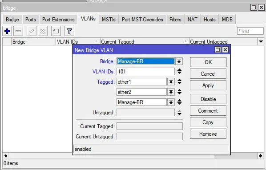Maximize the Bridge window
Image resolution: width=266 pixels, height=170 pixels.
[x=254, y=8]
